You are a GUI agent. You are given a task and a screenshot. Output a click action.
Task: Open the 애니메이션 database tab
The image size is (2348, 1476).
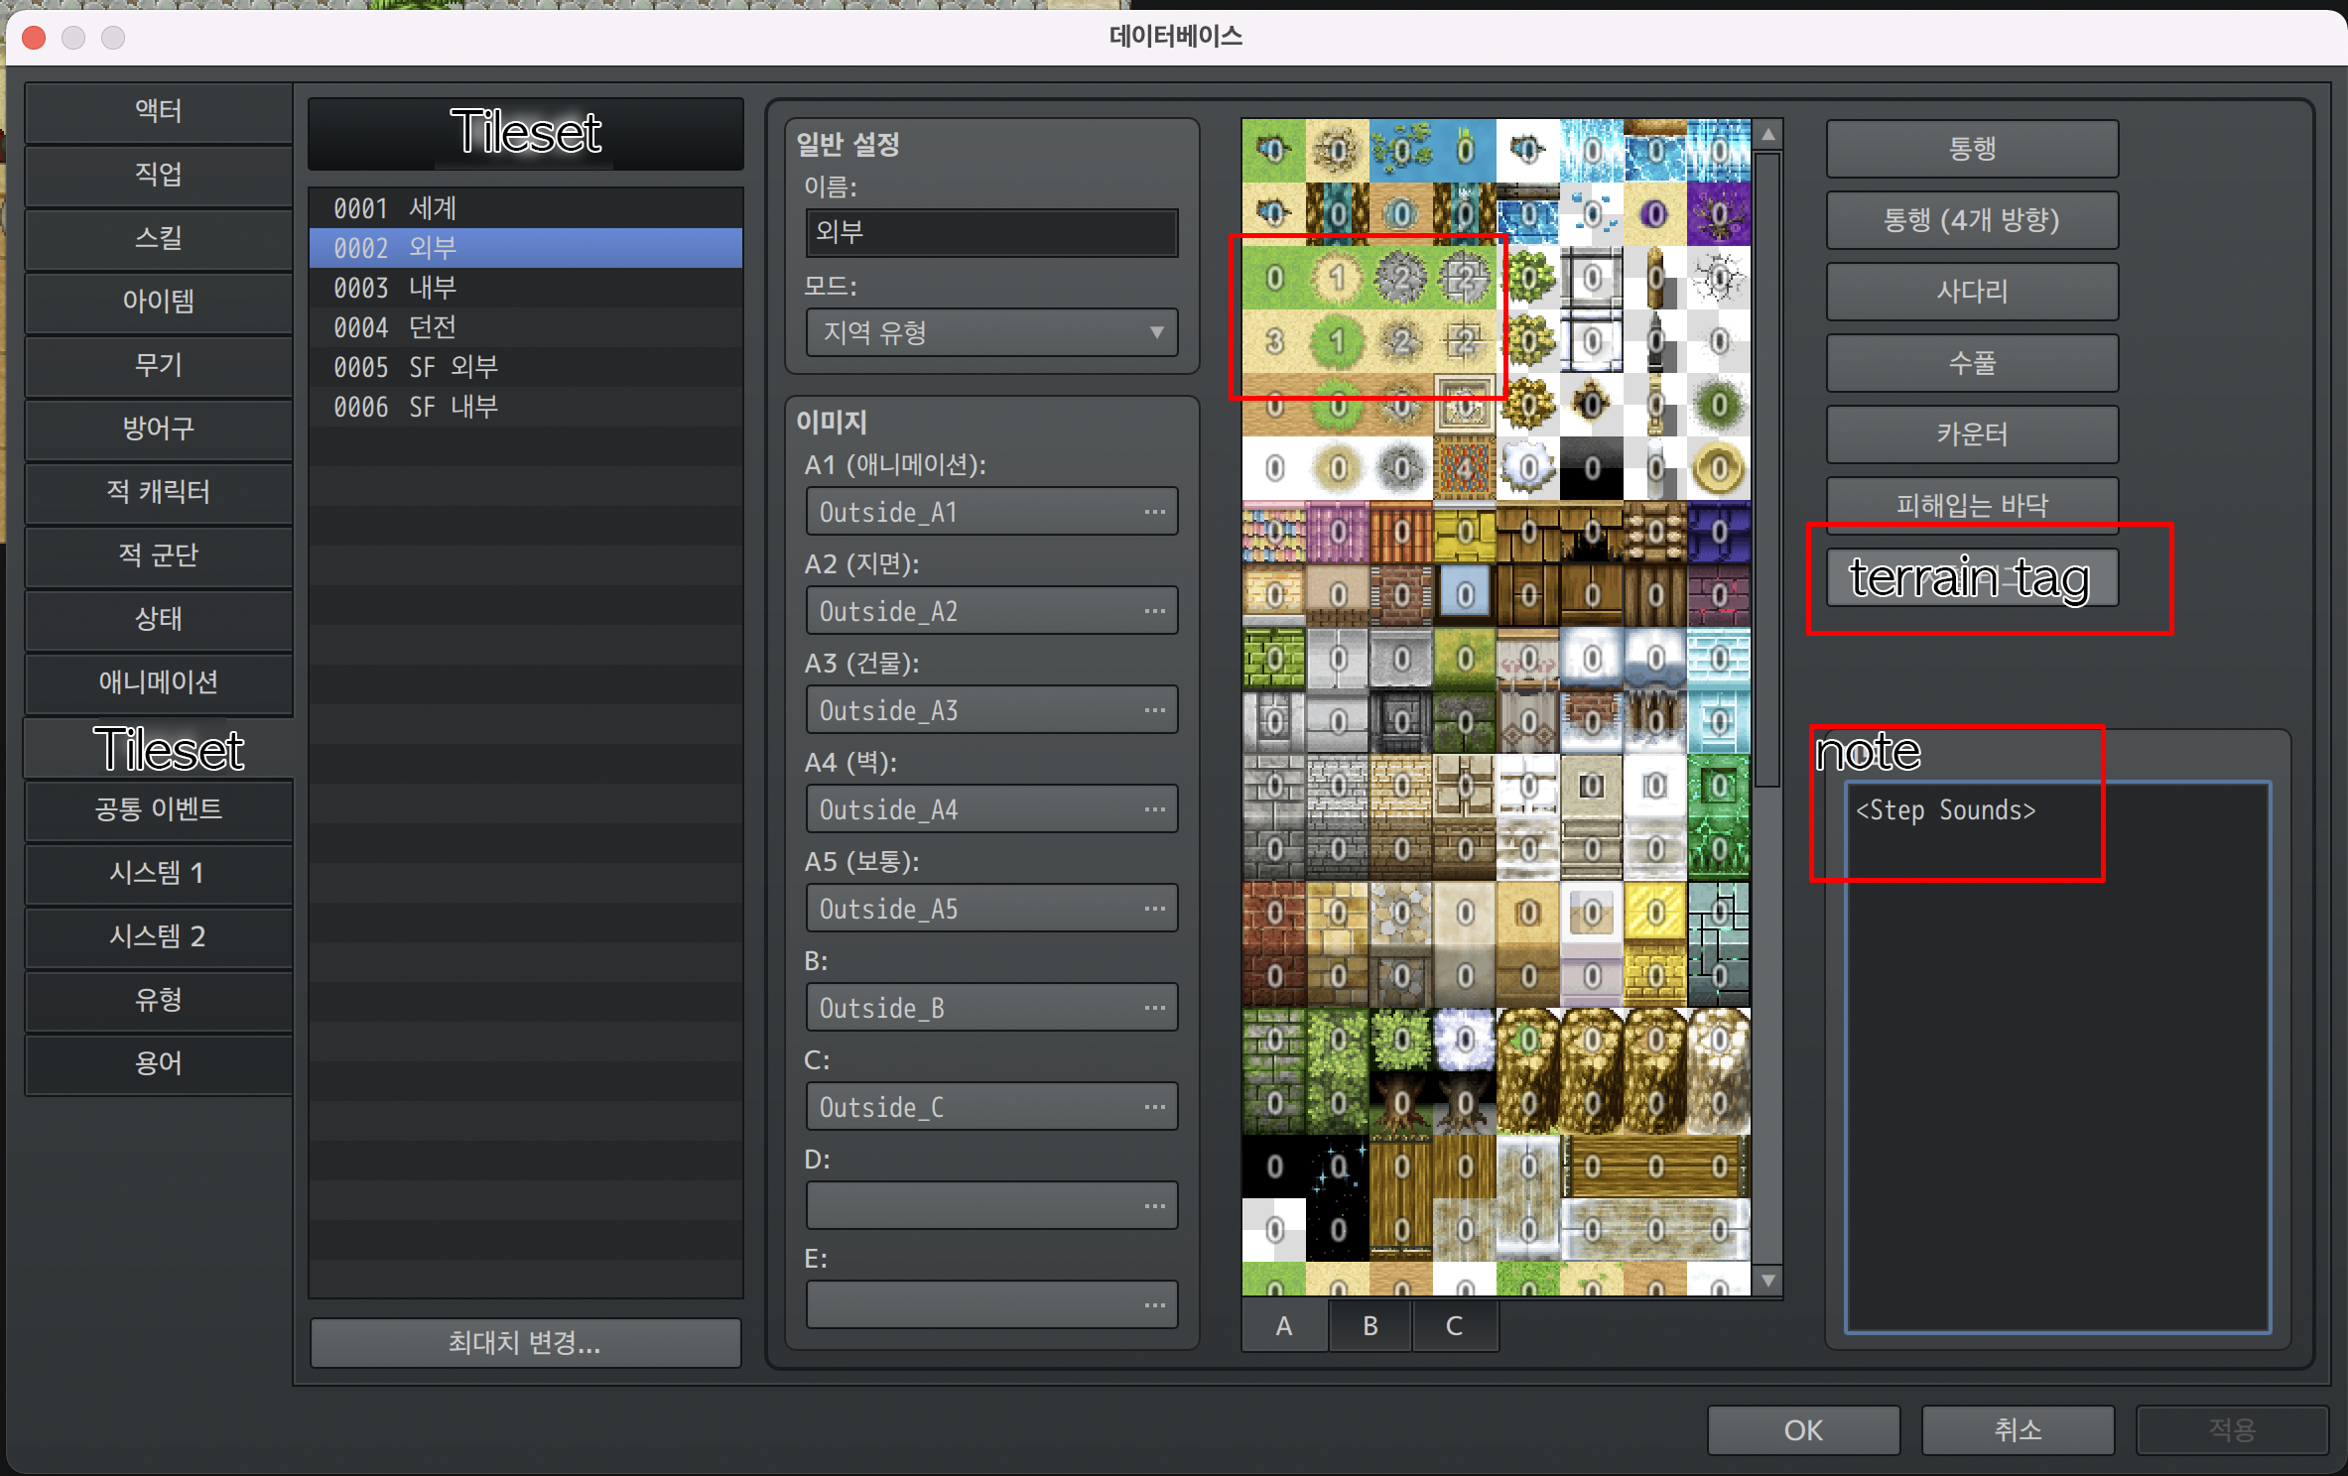pos(159,682)
